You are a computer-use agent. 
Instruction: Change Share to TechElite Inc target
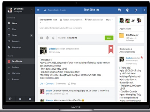pos(72,38)
